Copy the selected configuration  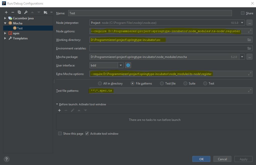[x=19, y=12]
